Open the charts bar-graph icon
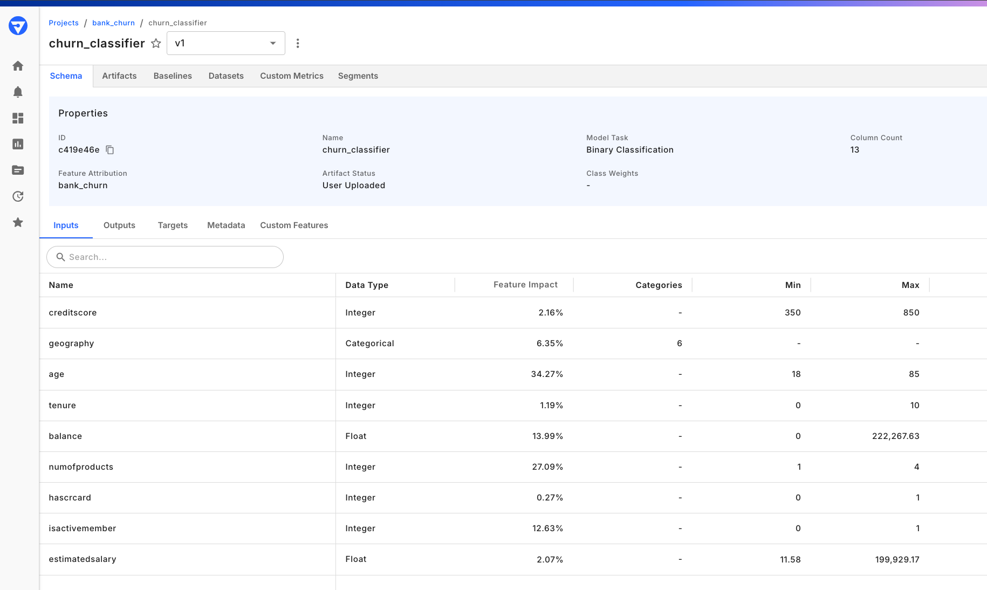Image resolution: width=987 pixels, height=590 pixels. pos(18,144)
